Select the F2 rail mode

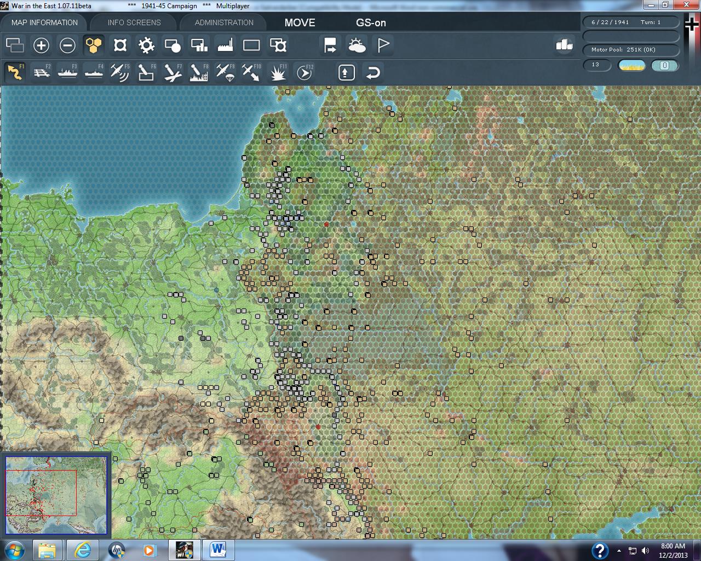click(41, 72)
